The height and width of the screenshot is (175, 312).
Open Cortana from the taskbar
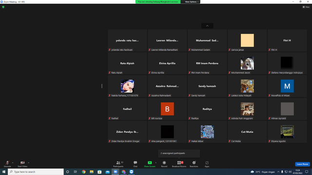[x=67, y=172]
